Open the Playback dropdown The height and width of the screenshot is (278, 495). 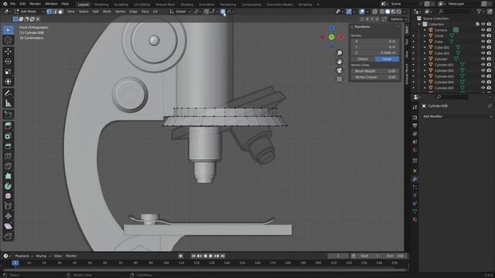24,256
